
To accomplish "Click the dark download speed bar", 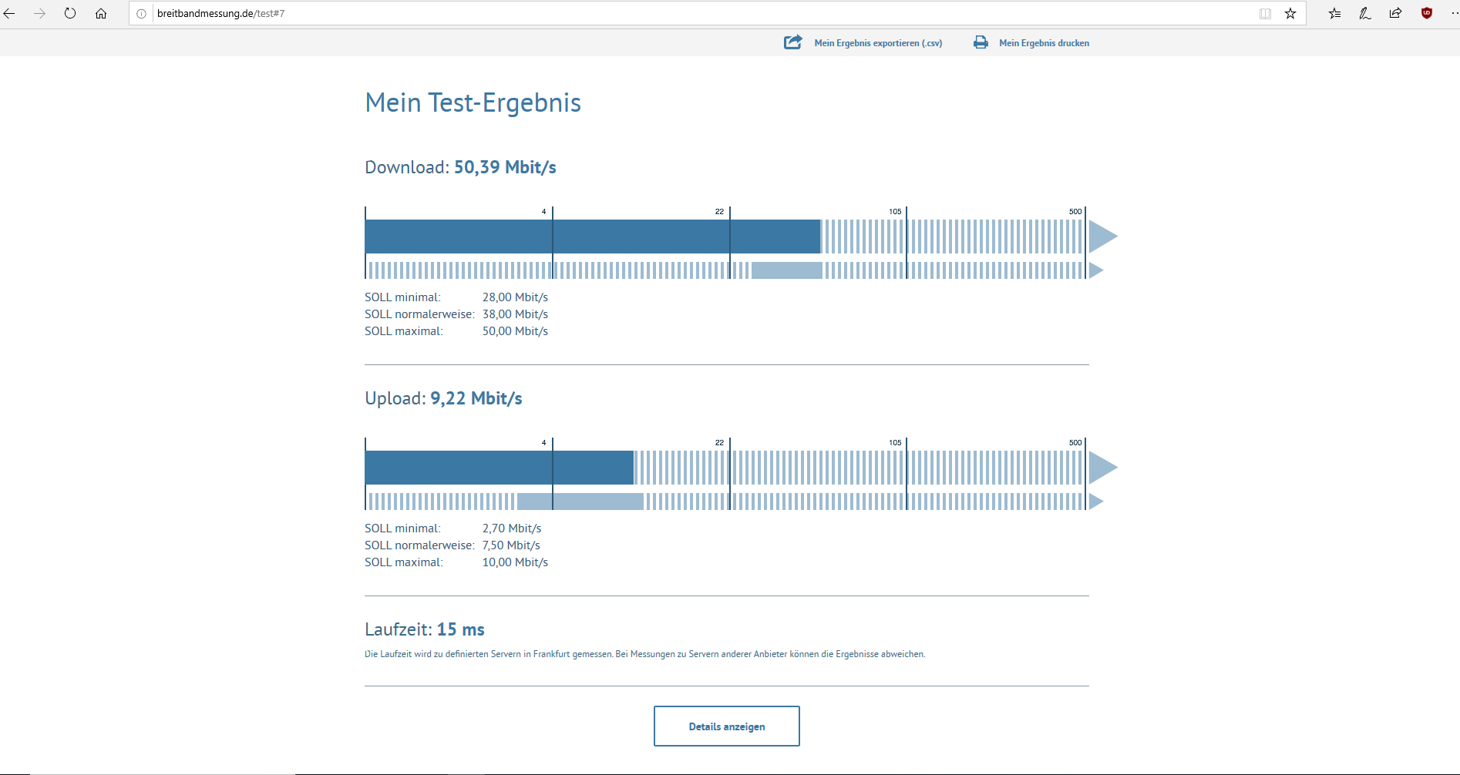I will coord(593,237).
